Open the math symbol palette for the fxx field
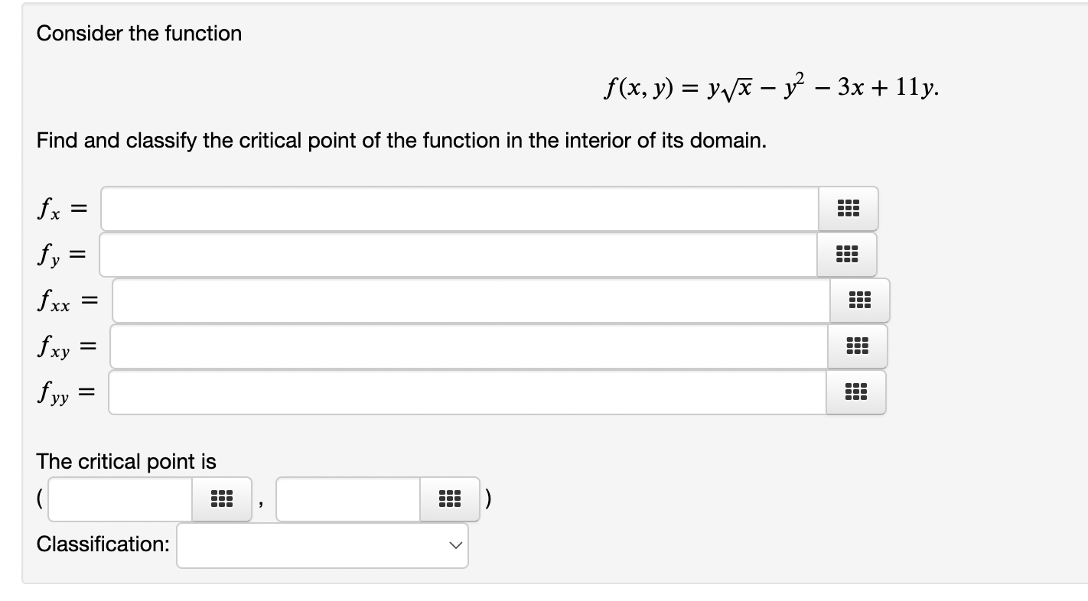 pyautogui.click(x=859, y=300)
